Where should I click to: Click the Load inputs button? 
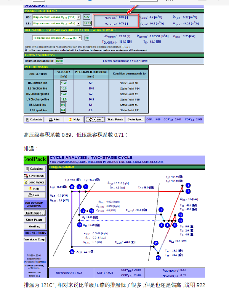click(34, 182)
